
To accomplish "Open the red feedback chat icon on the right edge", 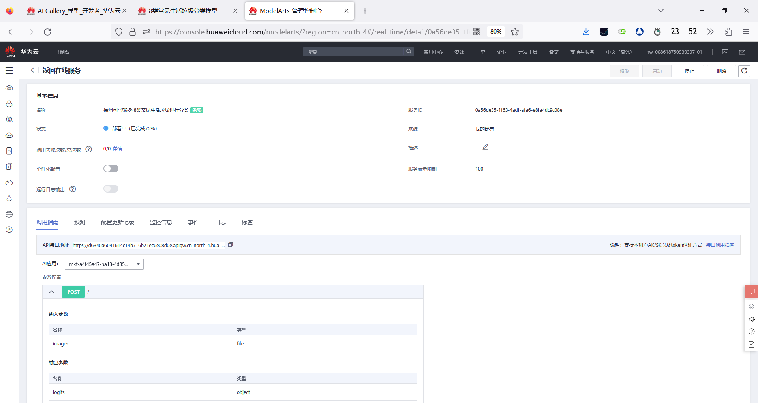I will pos(752,291).
